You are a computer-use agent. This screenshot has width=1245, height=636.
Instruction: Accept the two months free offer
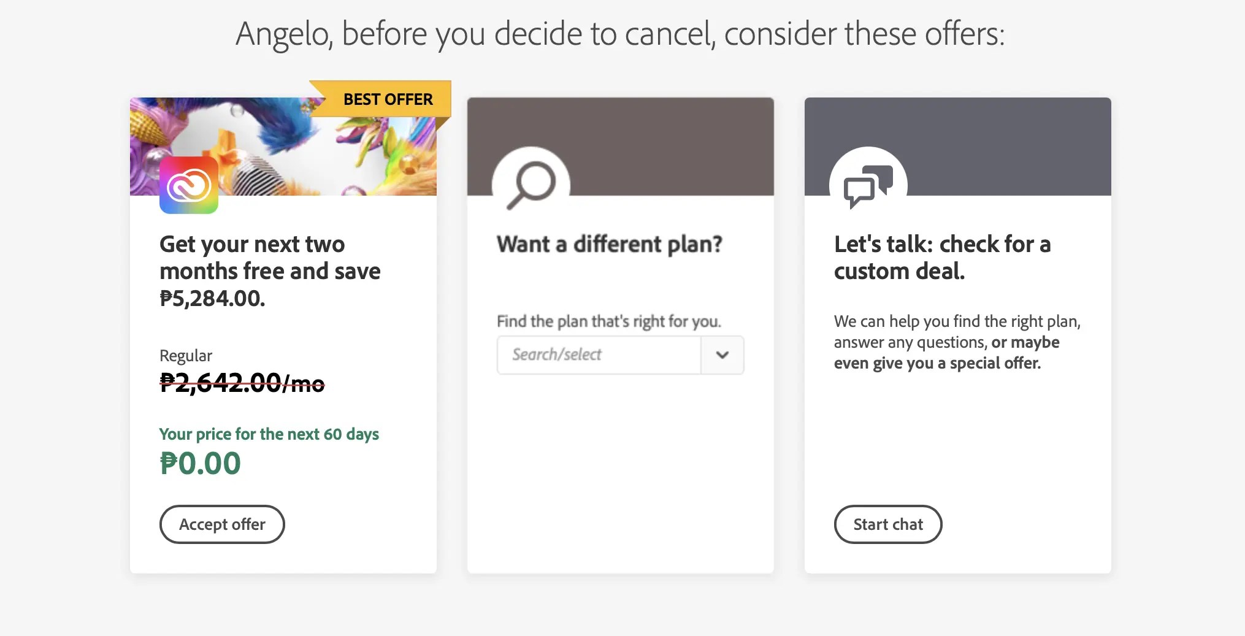coord(222,524)
